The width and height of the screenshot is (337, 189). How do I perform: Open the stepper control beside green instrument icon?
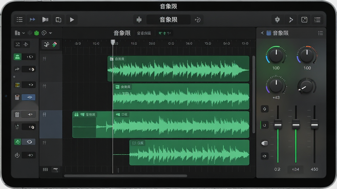(30, 57)
